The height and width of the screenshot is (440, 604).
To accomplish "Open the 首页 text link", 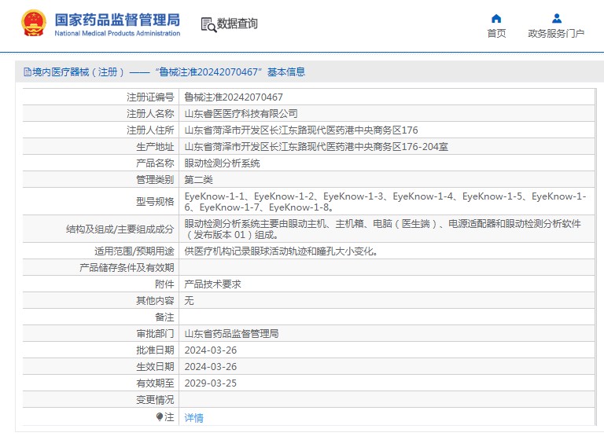I will click(496, 34).
